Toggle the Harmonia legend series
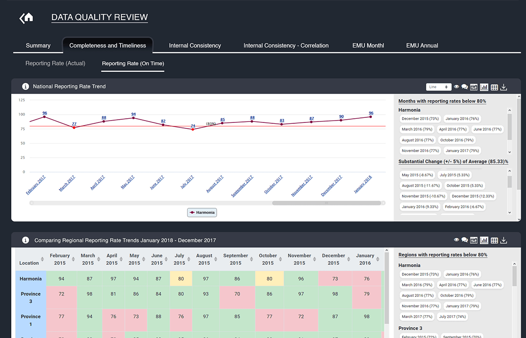This screenshot has width=526, height=338. 202,212
